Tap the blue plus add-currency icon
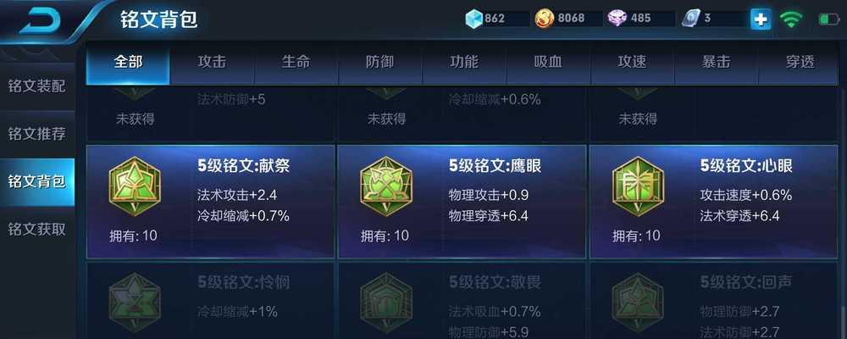847x339 pixels. (x=761, y=19)
